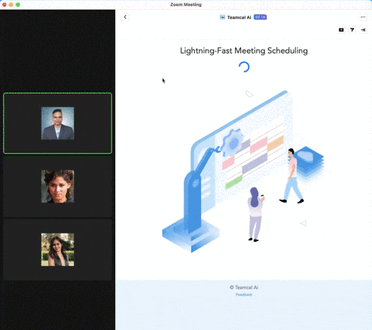Collapse the app panel with arrow-to-bar icon

pyautogui.click(x=363, y=30)
